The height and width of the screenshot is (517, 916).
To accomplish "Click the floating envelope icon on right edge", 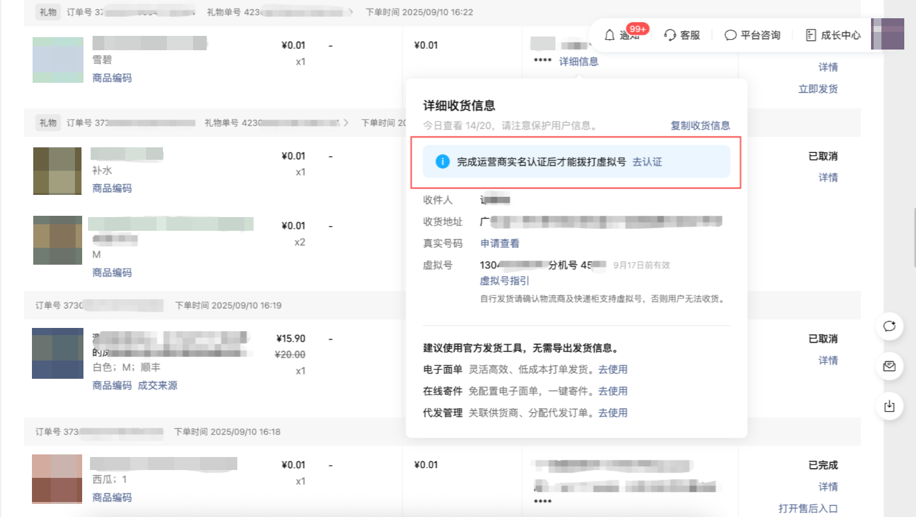I will [889, 366].
